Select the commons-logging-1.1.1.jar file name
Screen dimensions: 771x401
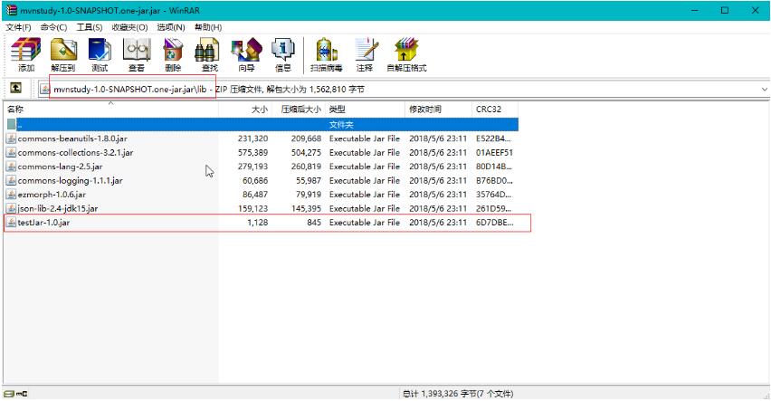(x=71, y=180)
